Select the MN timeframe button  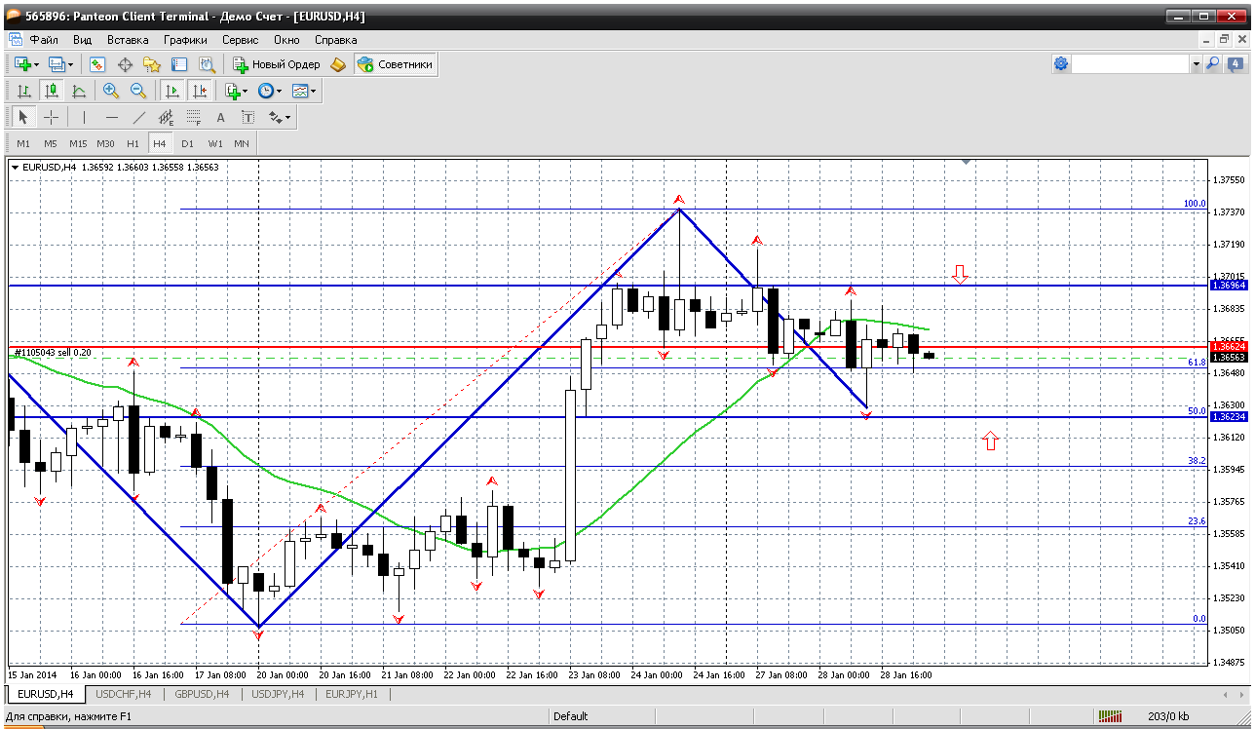click(x=242, y=143)
